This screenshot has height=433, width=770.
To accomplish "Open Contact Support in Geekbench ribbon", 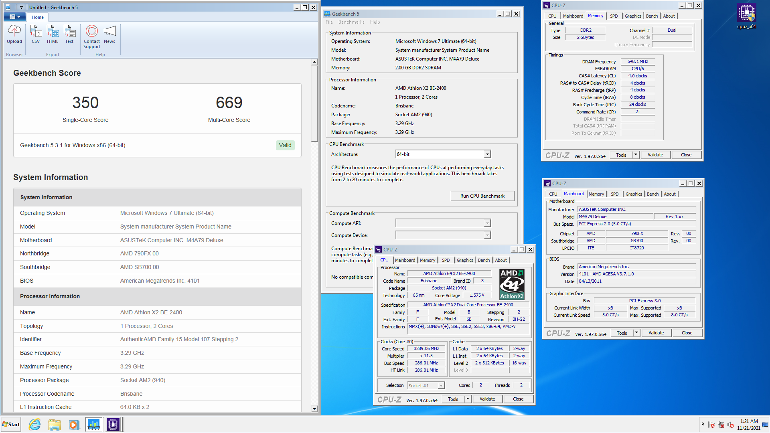I will click(92, 37).
